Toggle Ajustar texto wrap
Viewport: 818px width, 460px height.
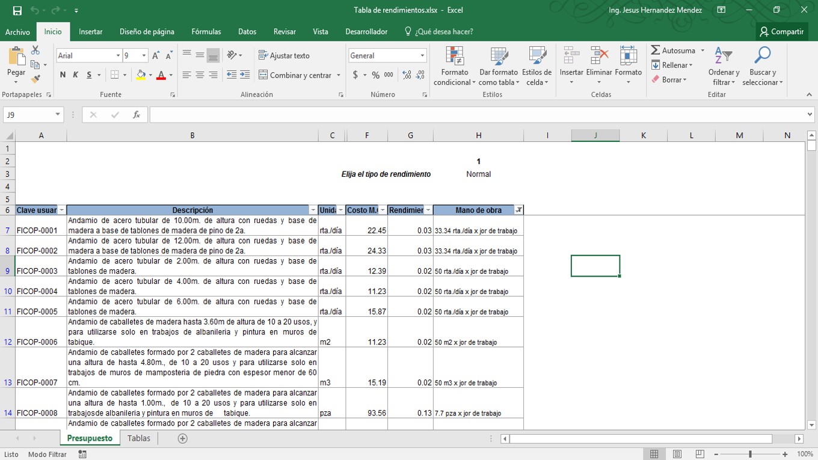pos(284,55)
